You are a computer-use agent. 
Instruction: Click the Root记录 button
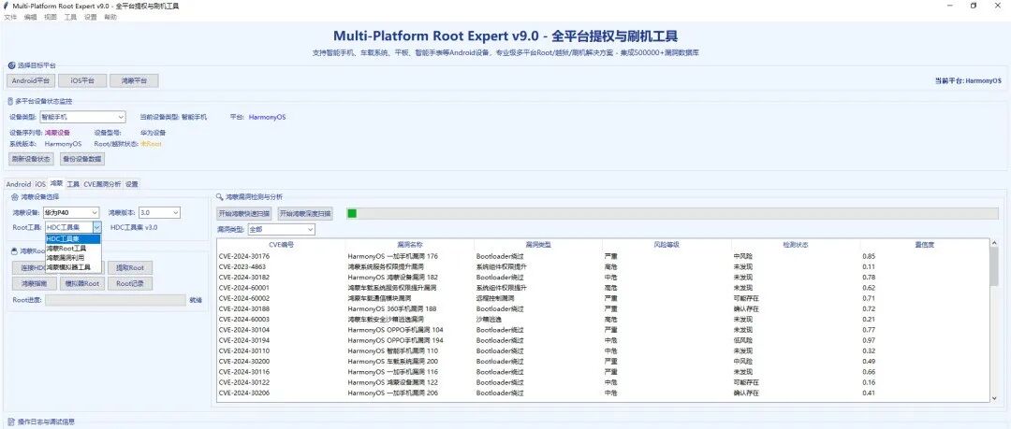tap(130, 283)
